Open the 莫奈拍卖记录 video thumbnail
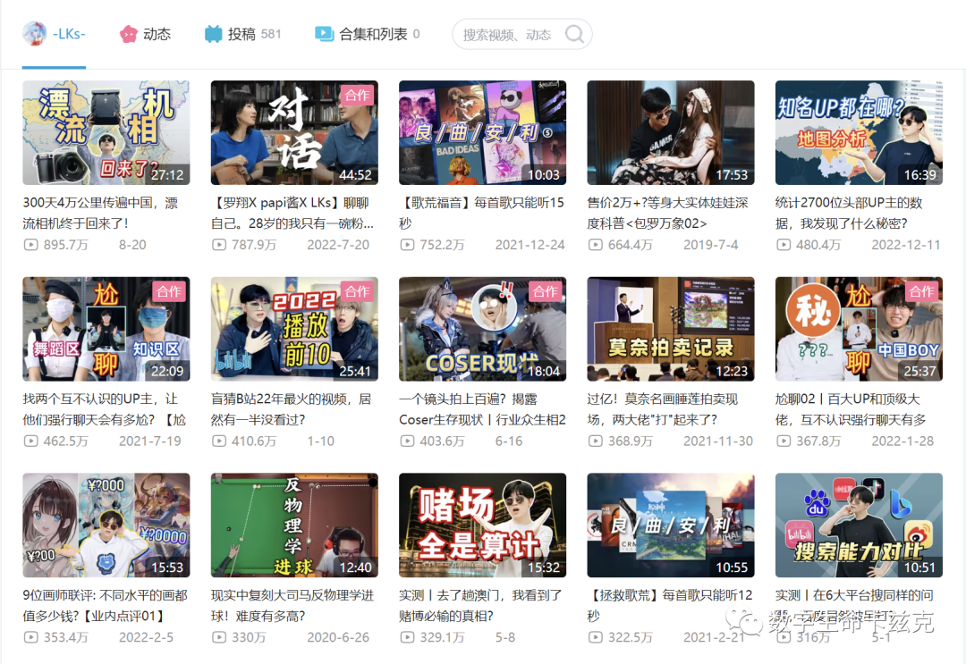Screen dimensions: 966x664 coord(671,329)
